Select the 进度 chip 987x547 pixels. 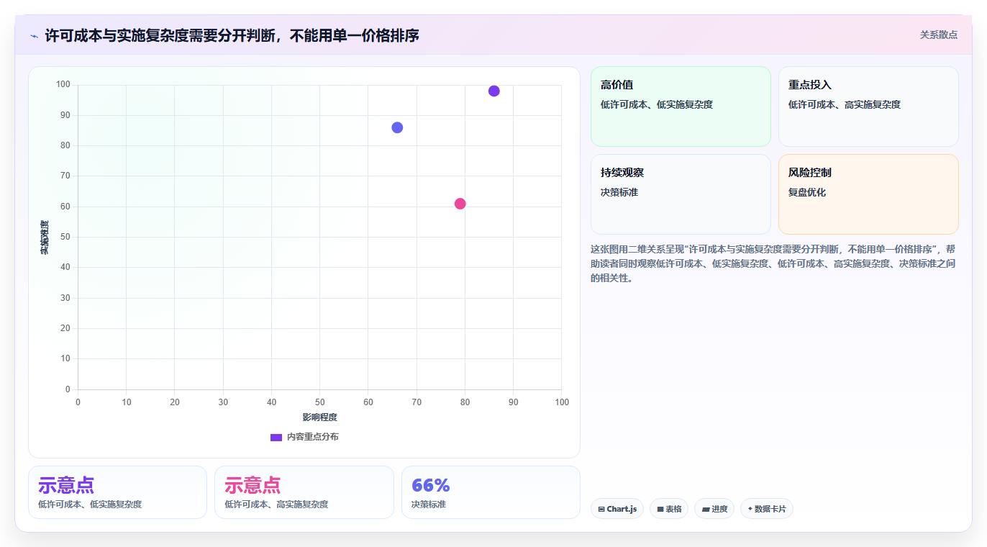pos(714,509)
